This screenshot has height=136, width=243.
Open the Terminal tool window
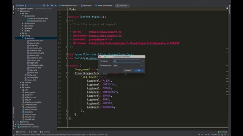(45, 132)
